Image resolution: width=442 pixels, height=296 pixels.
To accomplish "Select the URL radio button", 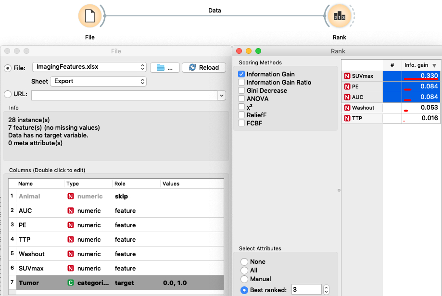I will coord(8,94).
